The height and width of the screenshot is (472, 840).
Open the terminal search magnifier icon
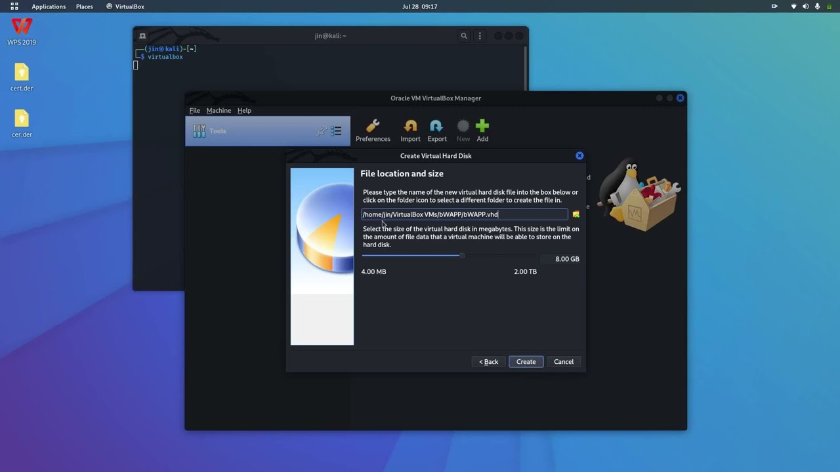click(464, 36)
